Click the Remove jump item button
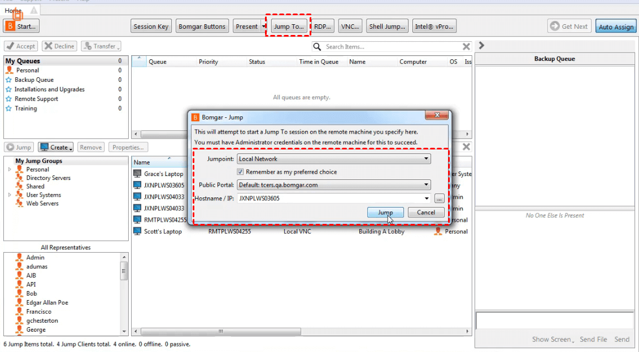Screen dimensions: 639x352 [x=90, y=147]
